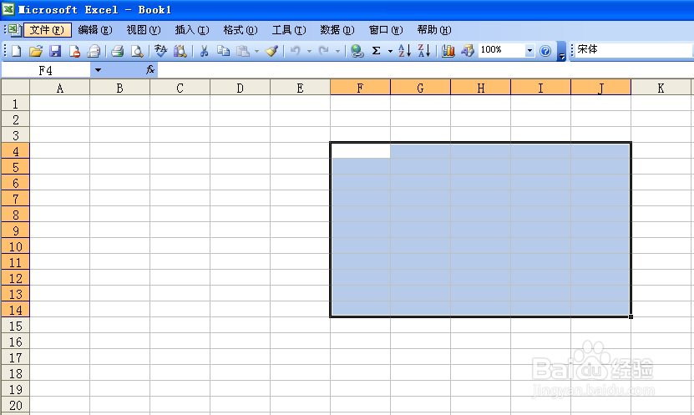
Task: Click the Select All corner button
Action: coord(16,87)
